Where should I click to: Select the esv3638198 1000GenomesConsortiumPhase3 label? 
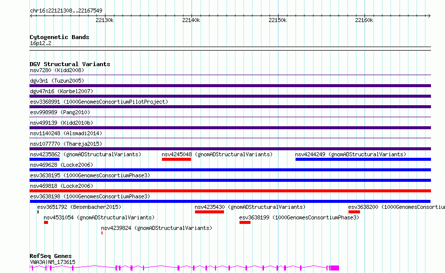[x=90, y=196]
